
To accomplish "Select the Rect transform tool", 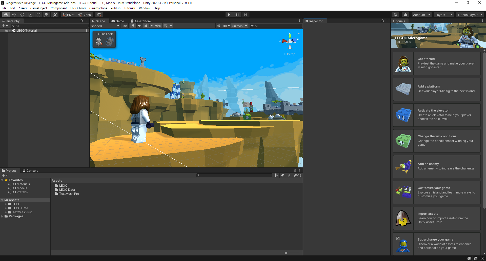I will [x=38, y=15].
